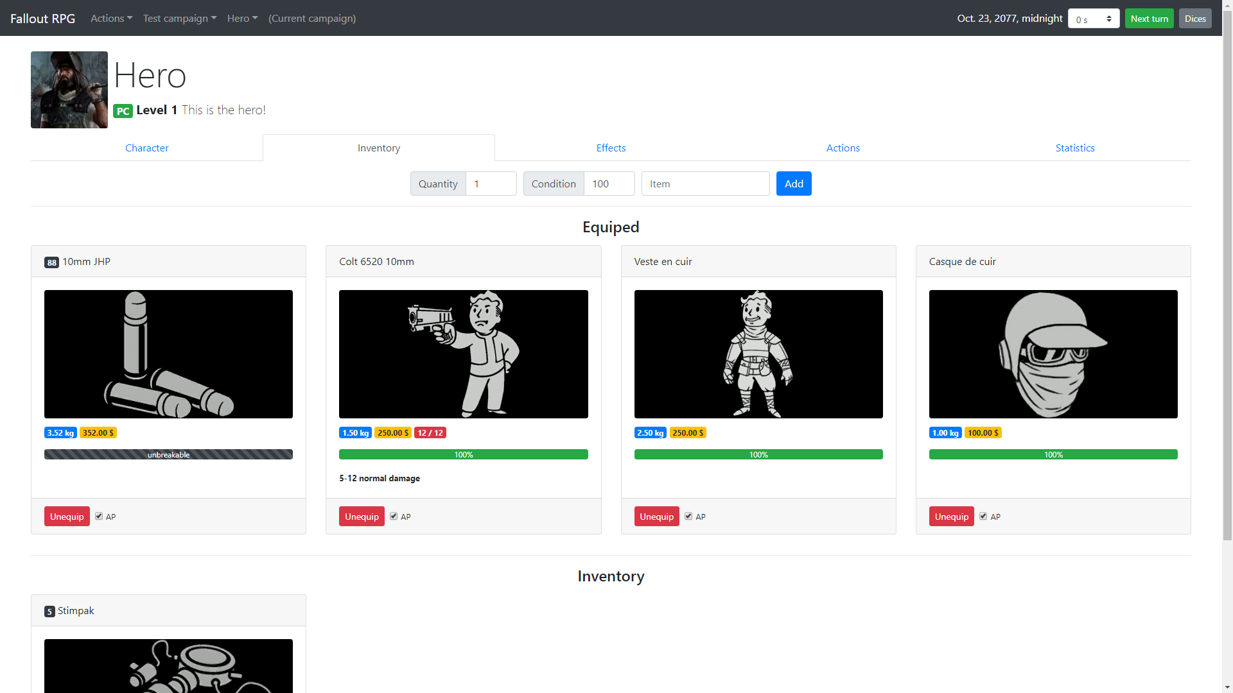Click the 1.00 kg weight badge
Viewport: 1233px width, 693px height.
tap(945, 433)
